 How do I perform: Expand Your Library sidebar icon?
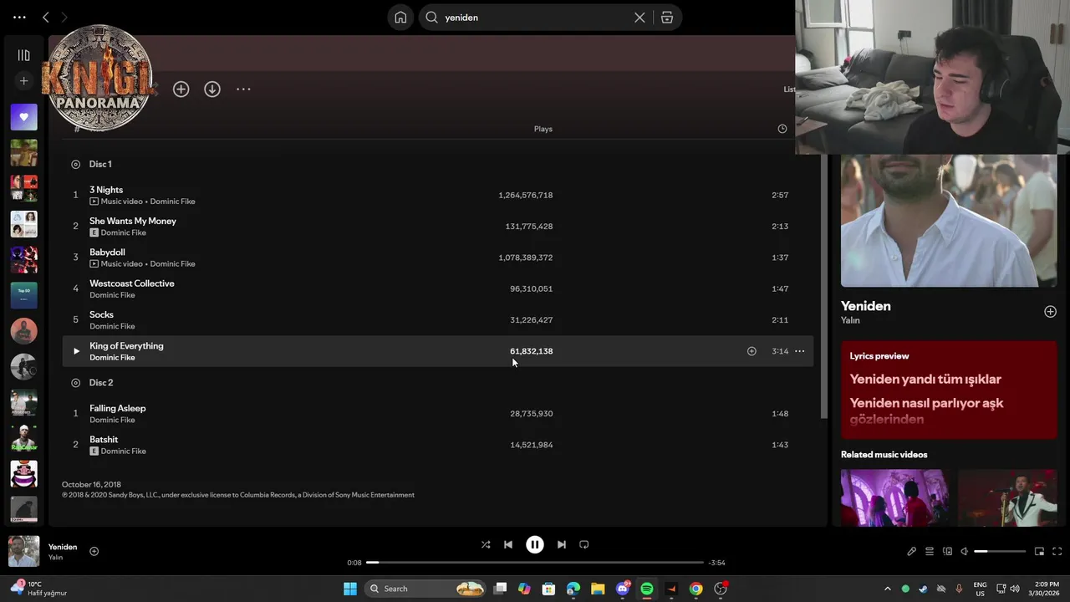(23, 55)
